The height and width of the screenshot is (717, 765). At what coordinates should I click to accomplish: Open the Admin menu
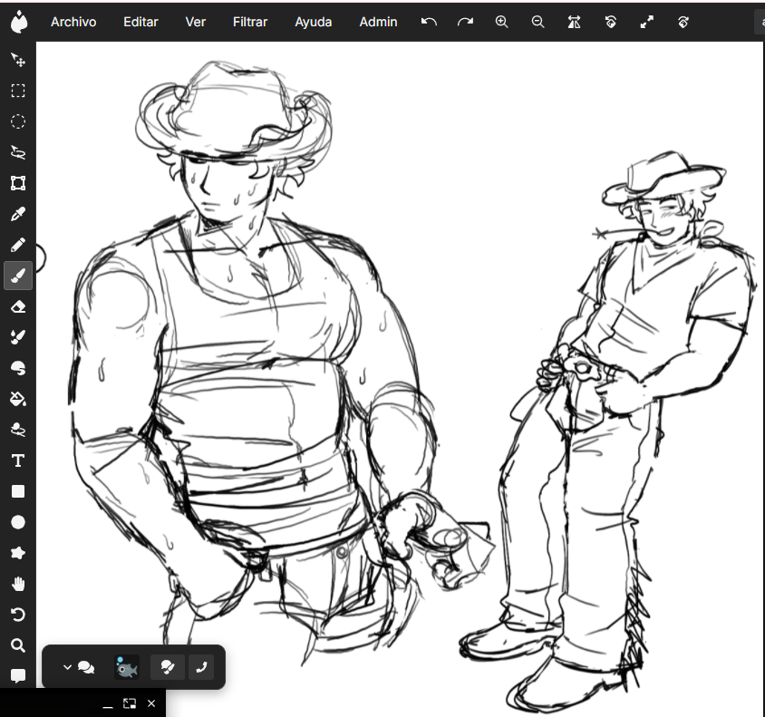point(378,22)
